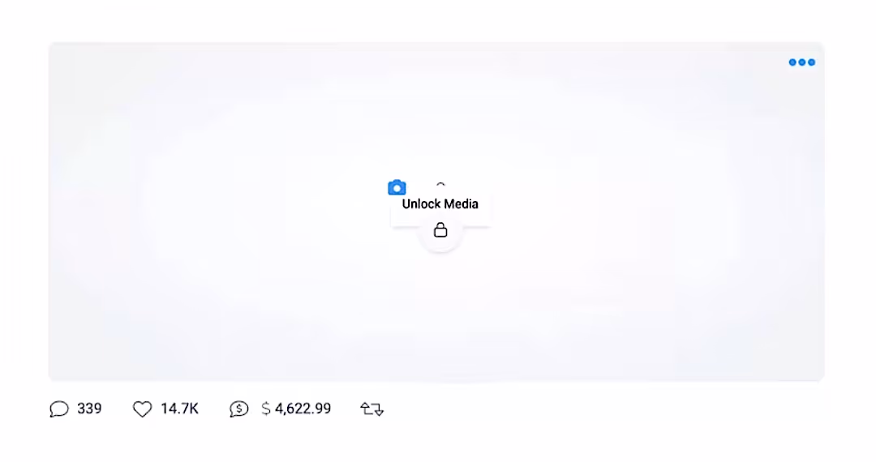The width and height of the screenshot is (876, 462).
Task: Select the round lock button circle
Action: click(440, 230)
